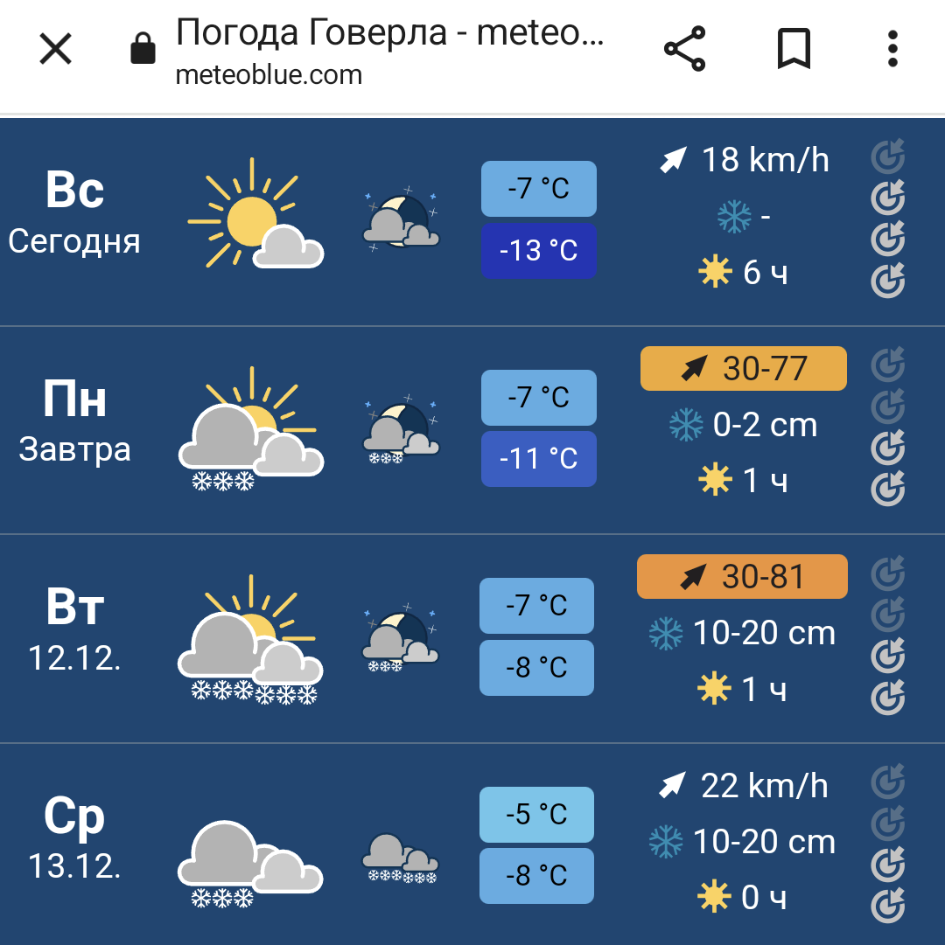Tap Wednesday's -5 °C high temperature badge
This screenshot has height=945, width=945.
pyautogui.click(x=536, y=814)
